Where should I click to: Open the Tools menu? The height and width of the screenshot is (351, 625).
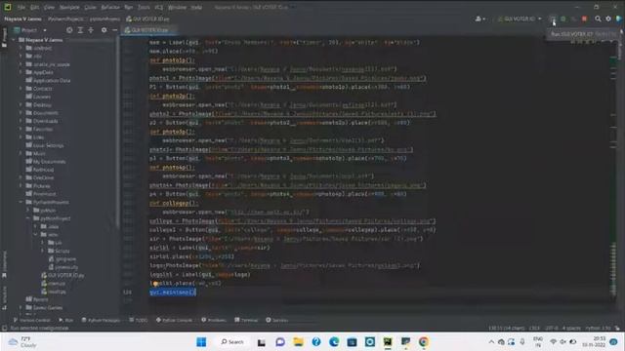tap(144, 7)
